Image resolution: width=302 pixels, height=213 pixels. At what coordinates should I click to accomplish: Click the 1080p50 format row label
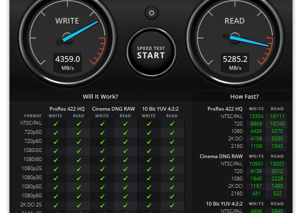[32, 187]
